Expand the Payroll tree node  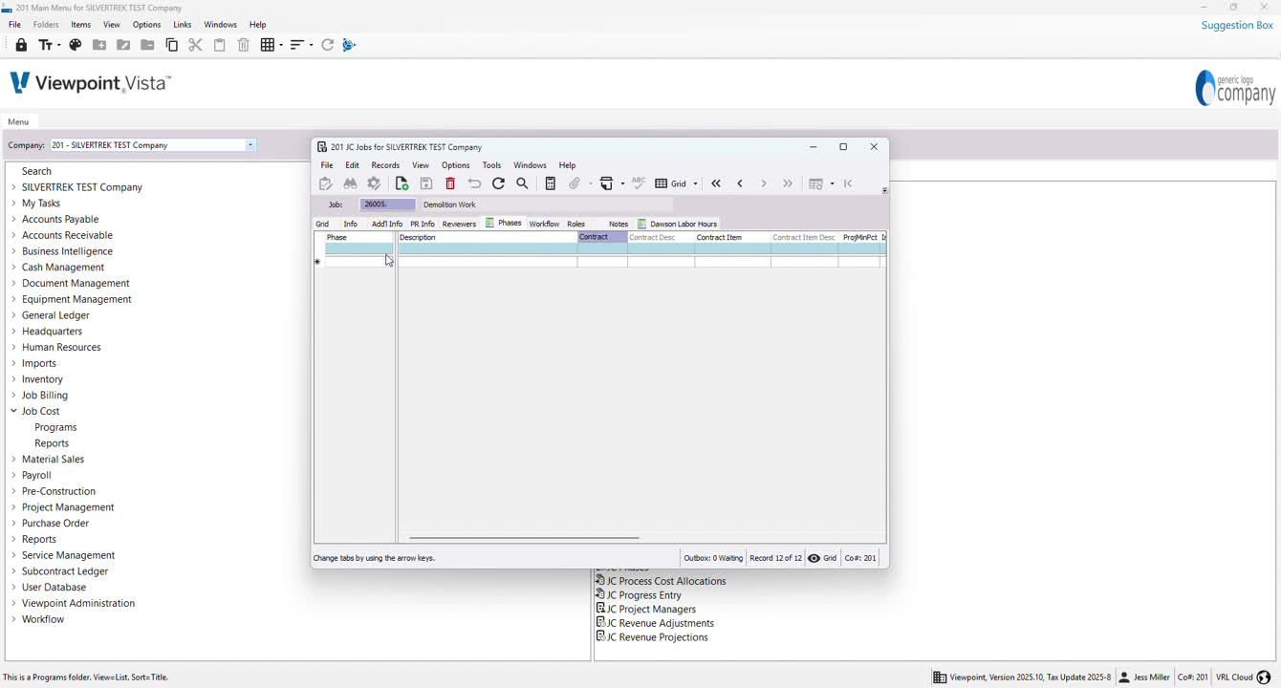13,475
